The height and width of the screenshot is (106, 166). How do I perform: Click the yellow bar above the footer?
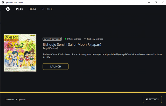pyautogui.click(x=83, y=92)
